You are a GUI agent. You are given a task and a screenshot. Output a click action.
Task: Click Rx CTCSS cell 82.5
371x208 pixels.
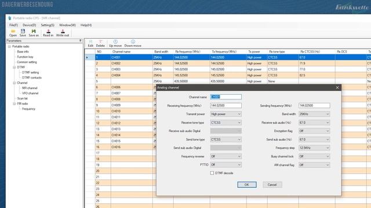[317, 75]
